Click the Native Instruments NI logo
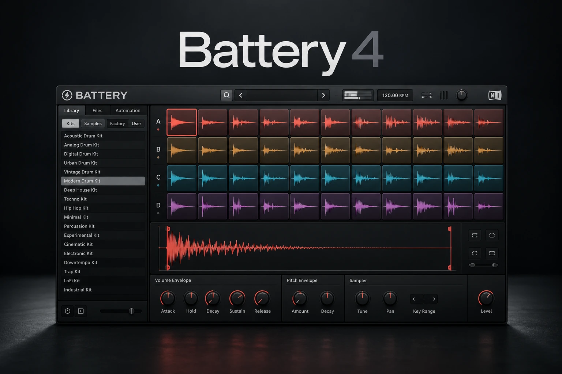Screen dimensions: 562x374 [495, 95]
